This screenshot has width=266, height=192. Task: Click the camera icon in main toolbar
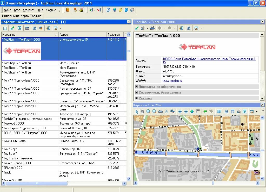coord(132,10)
